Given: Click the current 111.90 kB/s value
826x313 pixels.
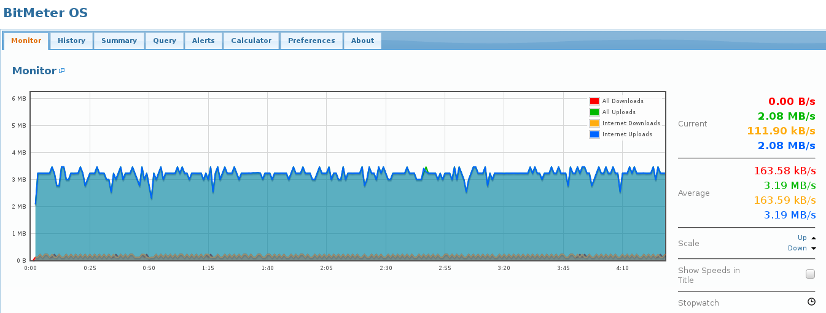Looking at the screenshot, I should pyautogui.click(x=781, y=131).
